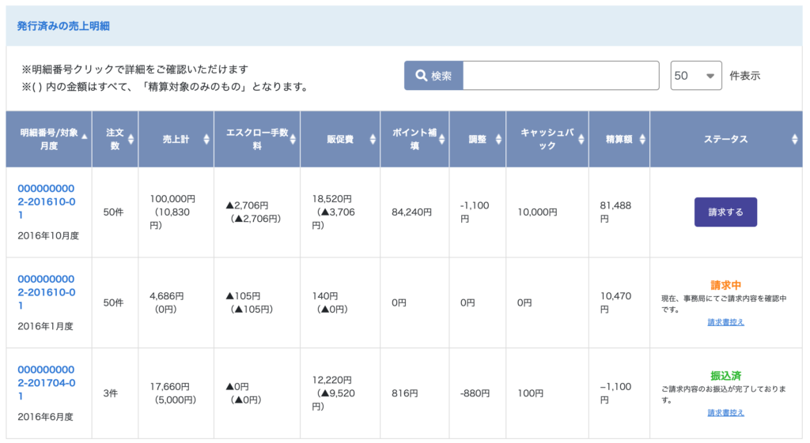Click the 請求する button
The height and width of the screenshot is (443, 810).
[x=725, y=212]
